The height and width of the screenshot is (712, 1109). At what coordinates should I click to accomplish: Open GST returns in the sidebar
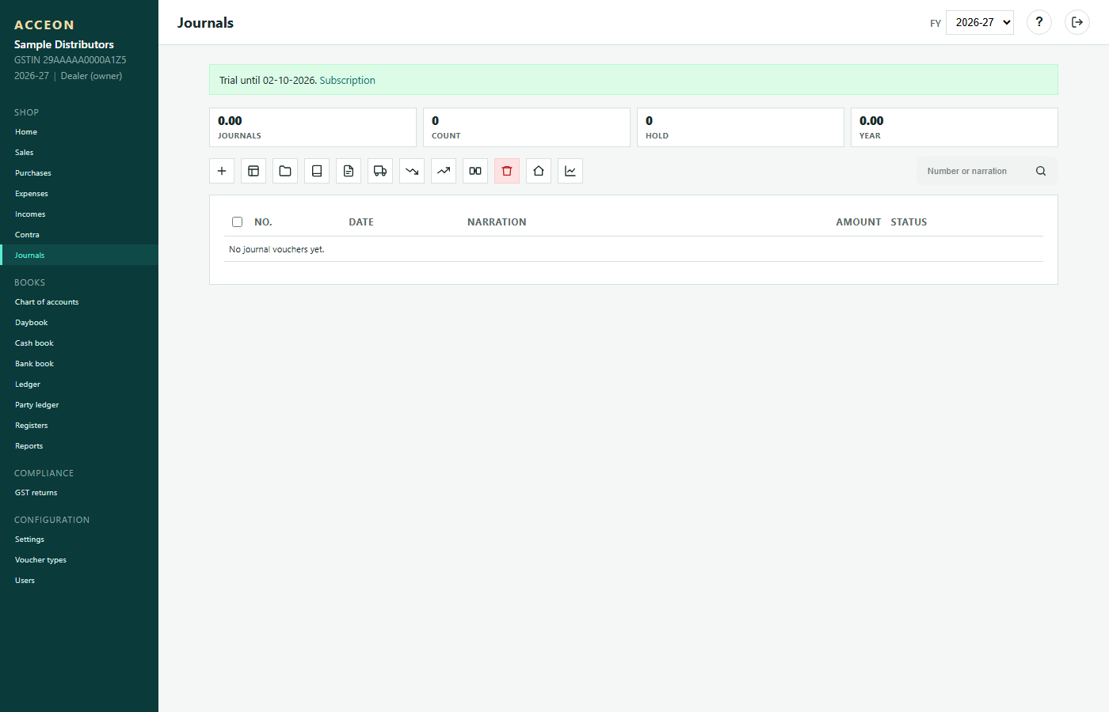click(x=79, y=493)
